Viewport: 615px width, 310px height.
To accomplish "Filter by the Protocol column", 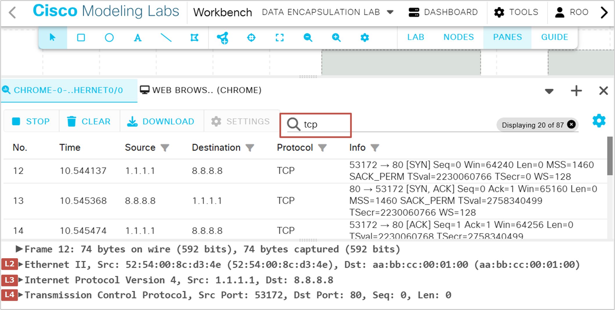I will coord(322,148).
